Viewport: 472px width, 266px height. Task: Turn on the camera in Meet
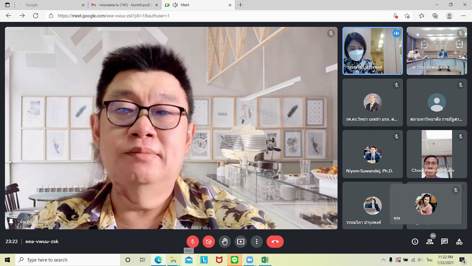tap(209, 242)
